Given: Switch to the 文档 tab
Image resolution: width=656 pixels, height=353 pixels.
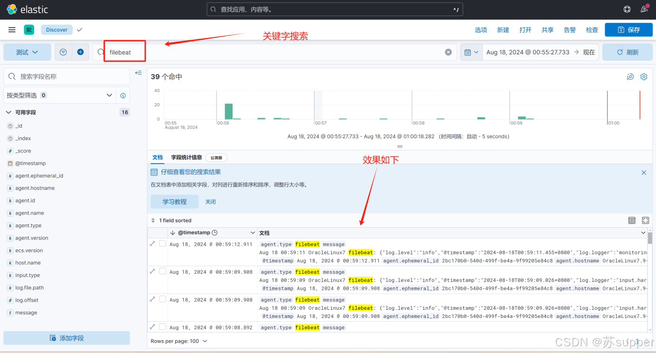Looking at the screenshot, I should click(x=157, y=158).
